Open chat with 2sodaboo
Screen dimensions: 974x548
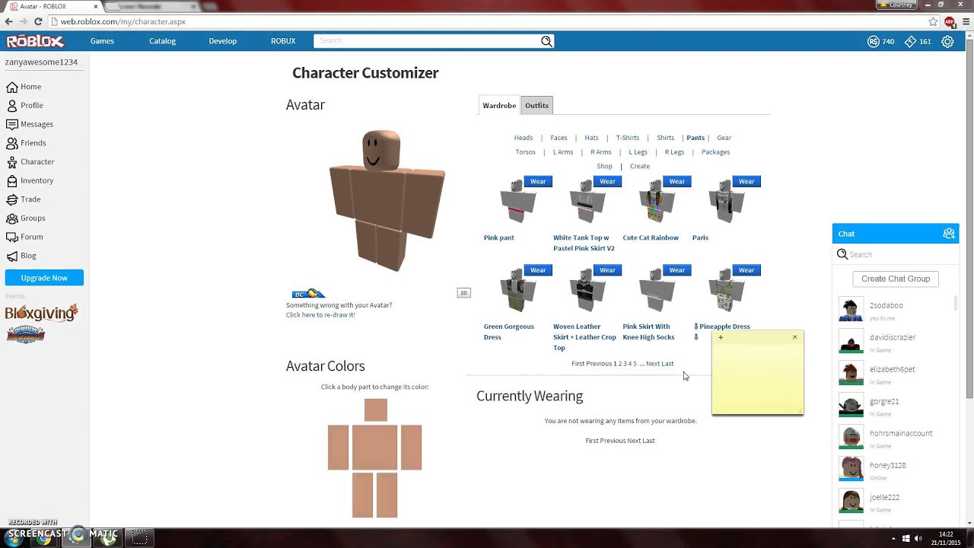896,310
